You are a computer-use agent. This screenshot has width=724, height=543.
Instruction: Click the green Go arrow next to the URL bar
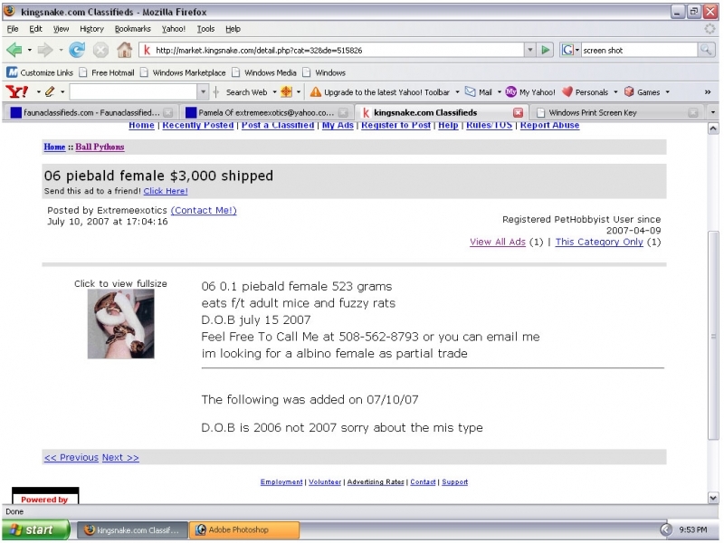point(546,50)
